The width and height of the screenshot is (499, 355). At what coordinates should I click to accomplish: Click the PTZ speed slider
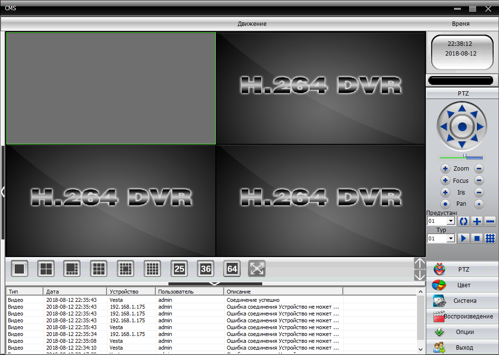(461, 158)
